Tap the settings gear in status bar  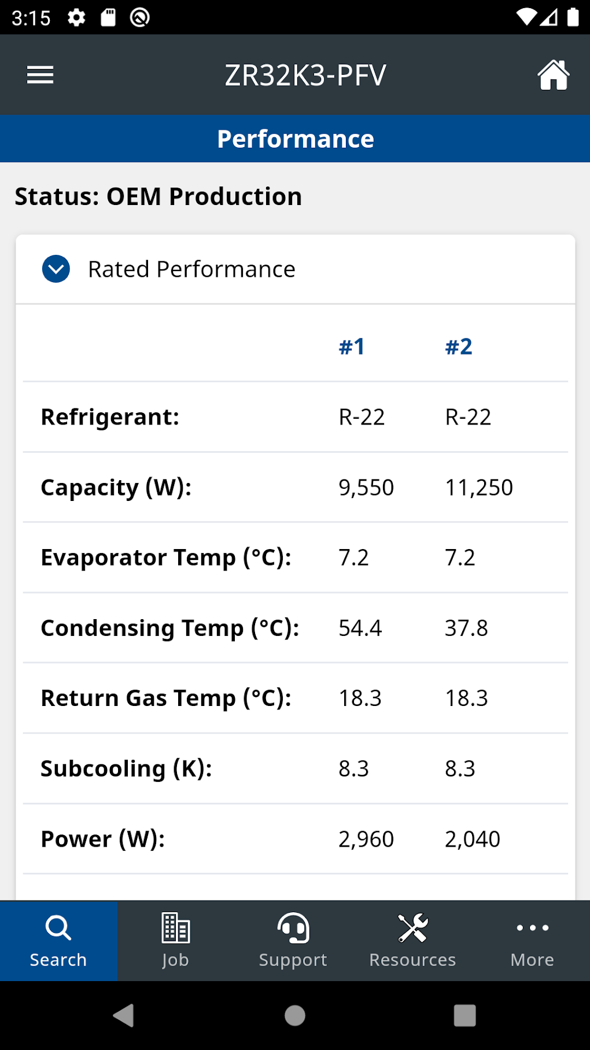tap(76, 17)
